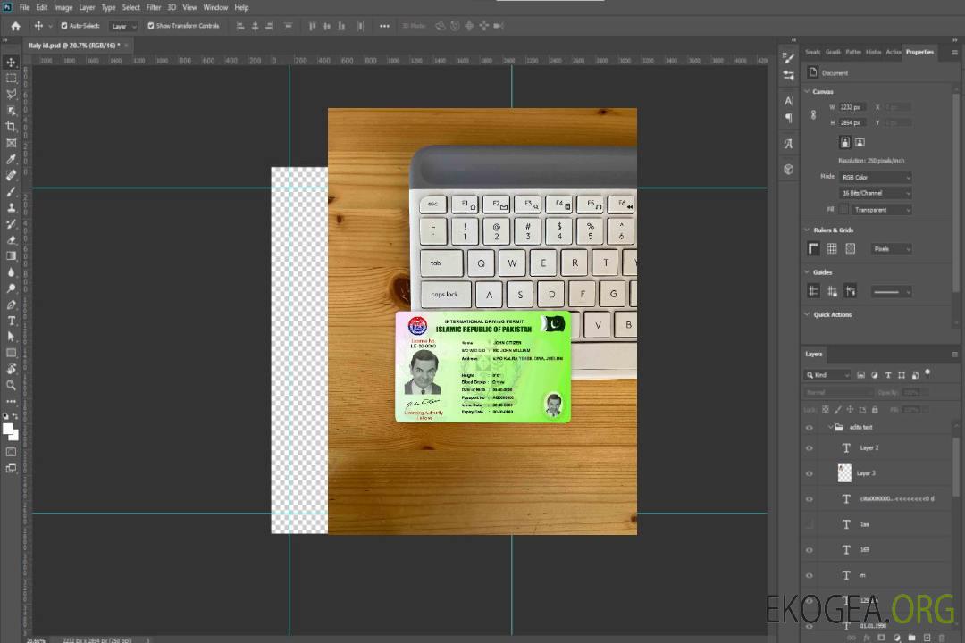Switch to the History panel tab

[x=873, y=52]
